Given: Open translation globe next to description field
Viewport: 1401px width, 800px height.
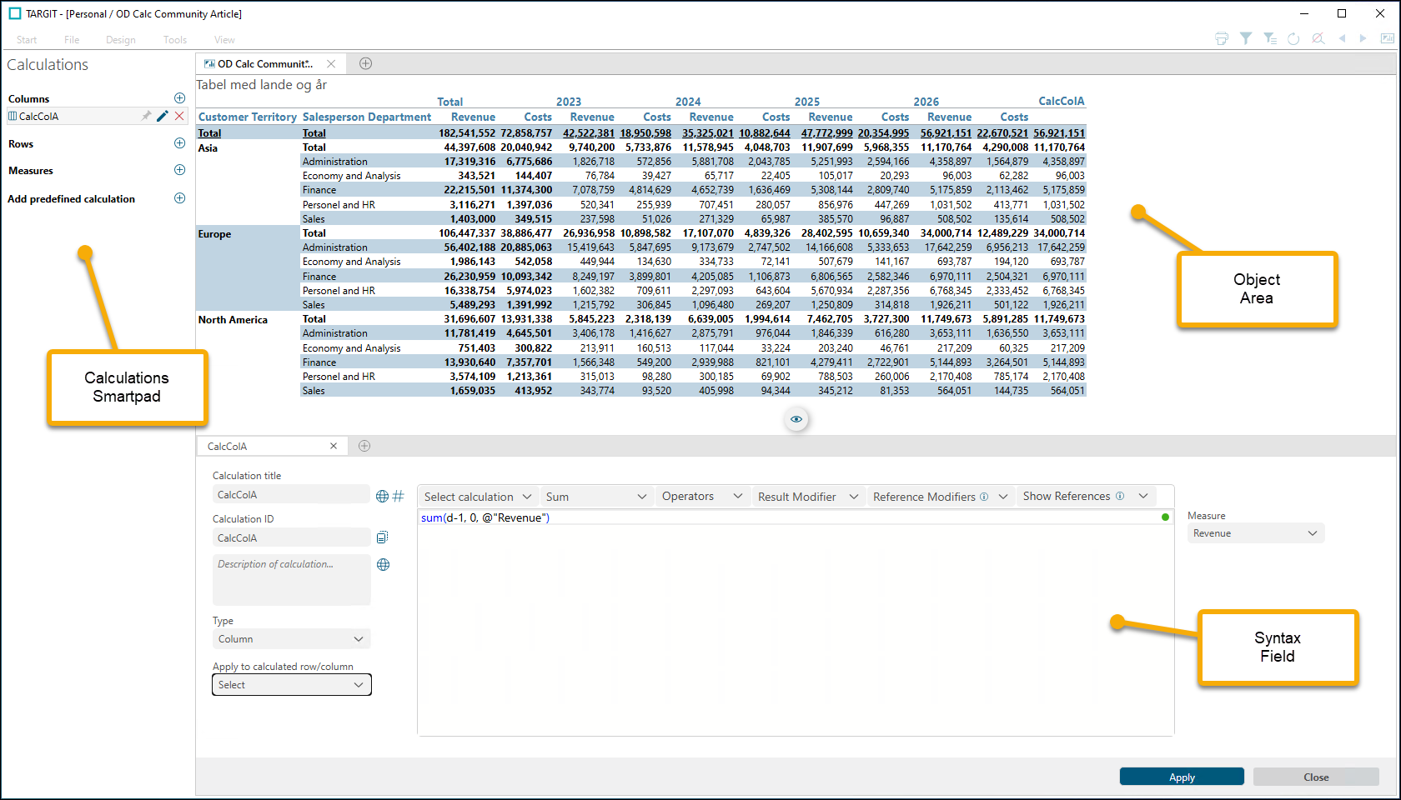Looking at the screenshot, I should (384, 564).
